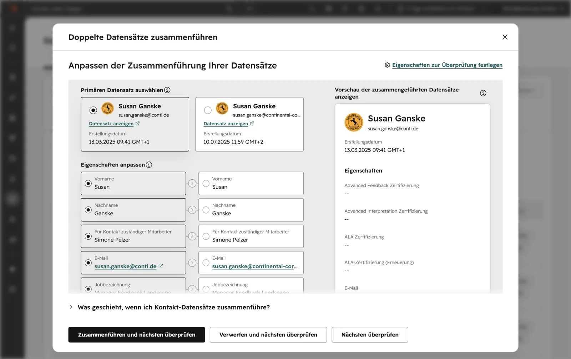Click arrow icon between Nachname fields
The image size is (571, 359).
click(x=192, y=210)
